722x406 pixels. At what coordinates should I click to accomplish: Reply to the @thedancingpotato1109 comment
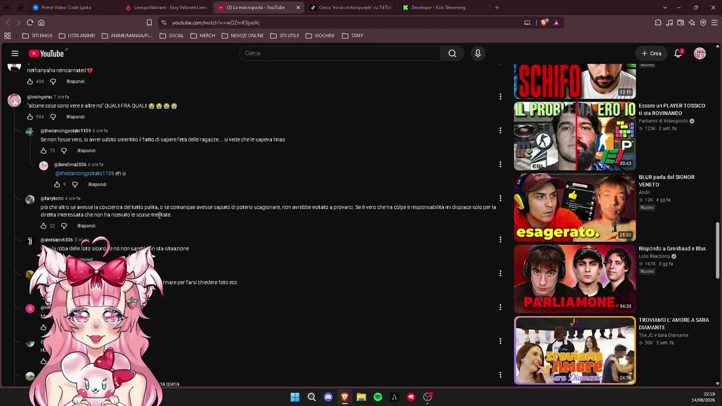[86, 151]
